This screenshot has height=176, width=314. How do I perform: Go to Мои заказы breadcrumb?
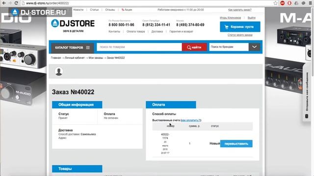[x=96, y=58]
